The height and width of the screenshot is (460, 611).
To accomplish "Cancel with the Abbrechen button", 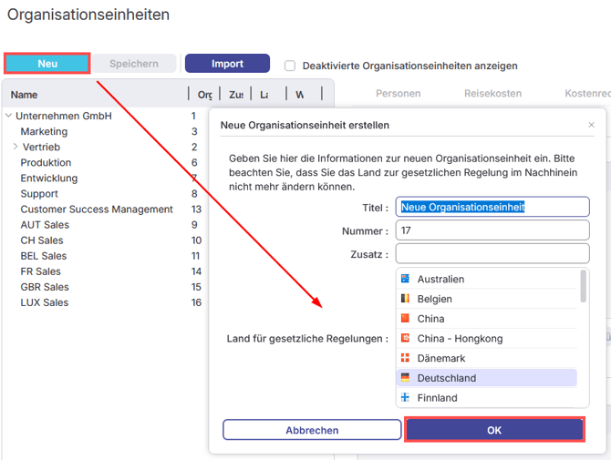I will 312,430.
